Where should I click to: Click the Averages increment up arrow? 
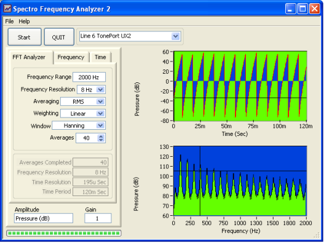(x=101, y=136)
